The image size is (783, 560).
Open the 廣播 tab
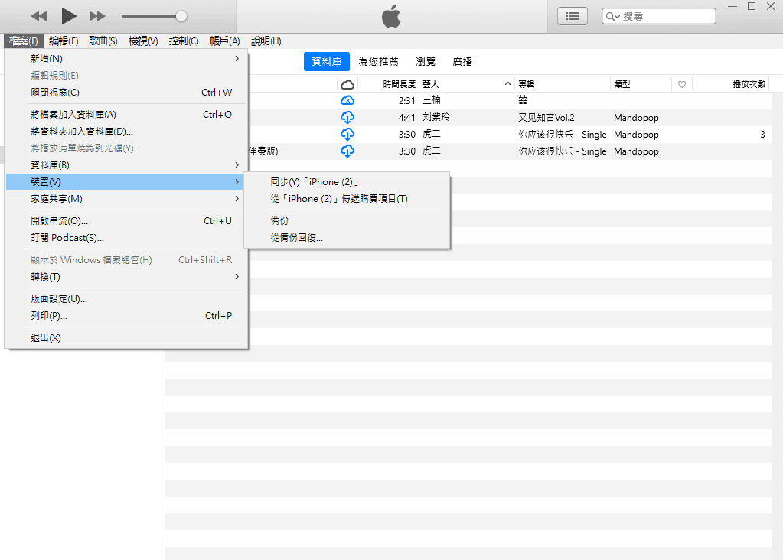click(x=462, y=62)
